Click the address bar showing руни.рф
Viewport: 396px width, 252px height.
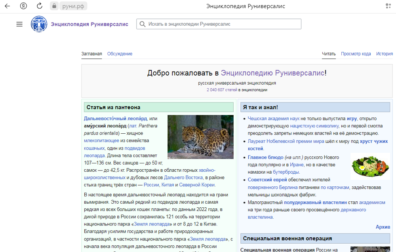point(73,6)
